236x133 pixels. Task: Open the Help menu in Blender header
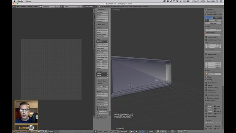point(36,7)
